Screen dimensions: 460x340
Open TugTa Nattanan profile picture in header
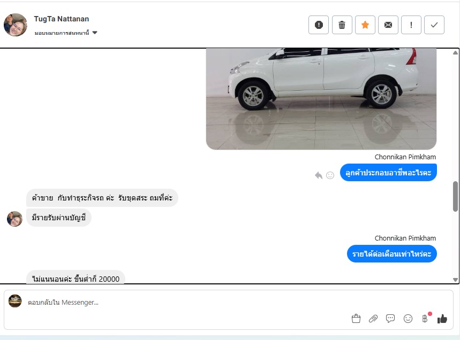pyautogui.click(x=15, y=25)
